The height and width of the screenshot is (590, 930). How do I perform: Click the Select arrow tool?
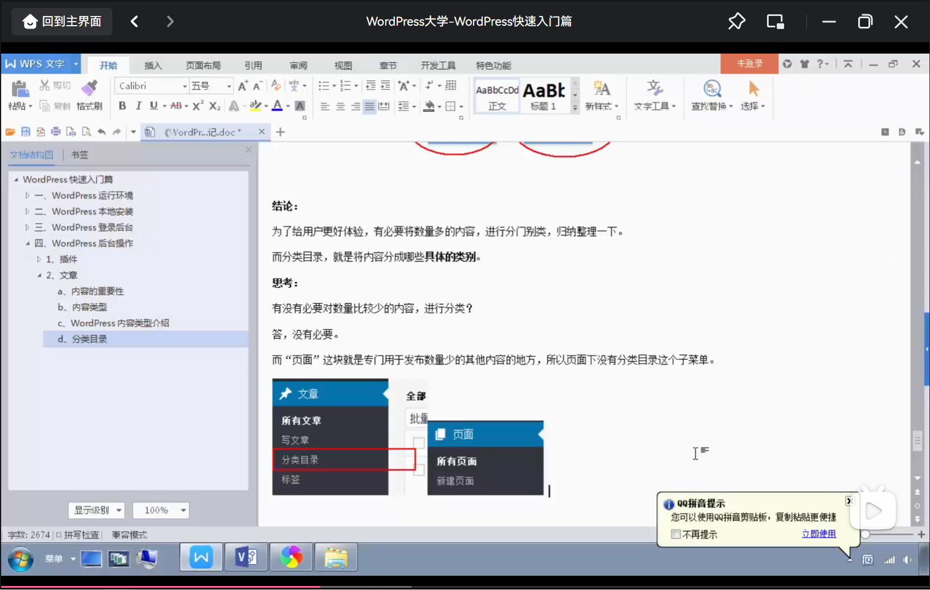[x=753, y=95]
